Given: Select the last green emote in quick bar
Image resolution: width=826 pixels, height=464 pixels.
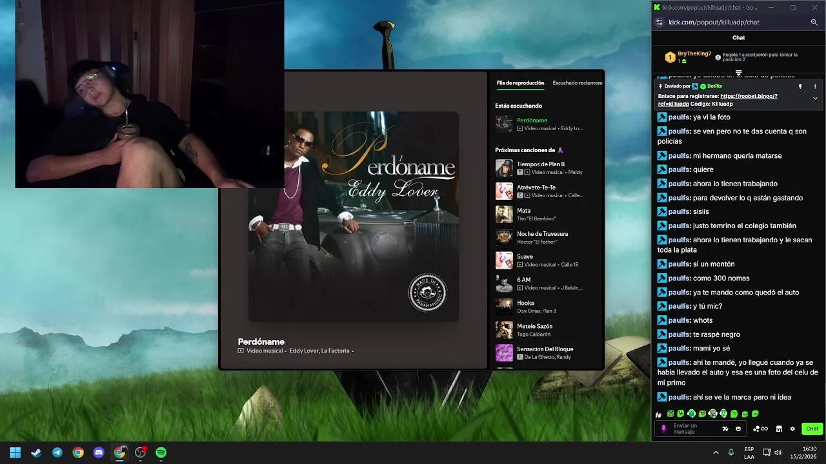Looking at the screenshot, I should (x=755, y=414).
